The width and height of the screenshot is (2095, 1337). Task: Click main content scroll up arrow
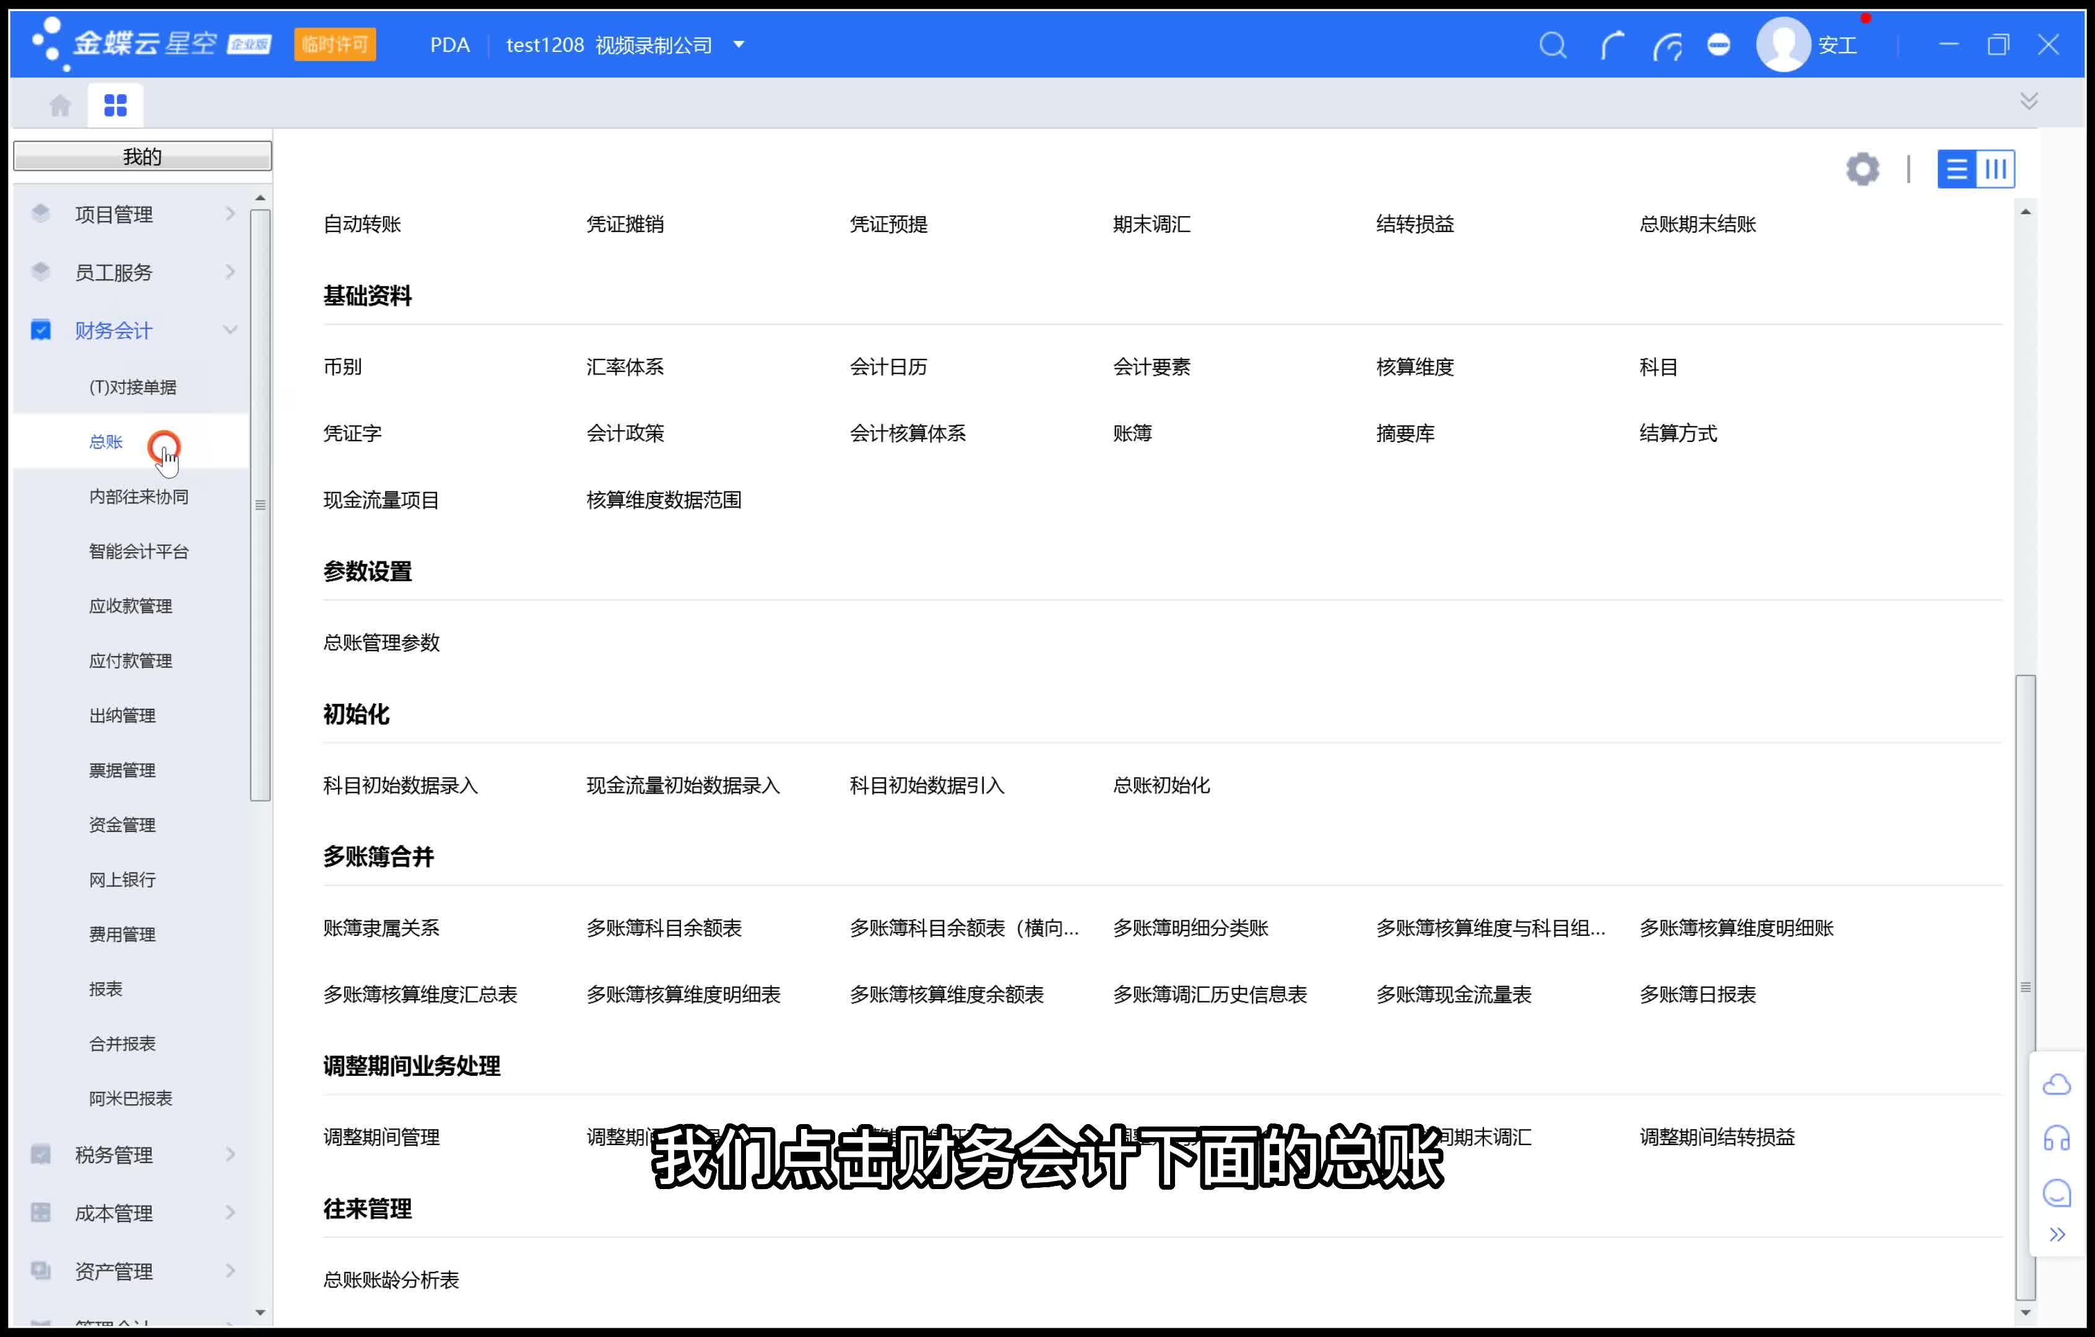pyautogui.click(x=2026, y=212)
